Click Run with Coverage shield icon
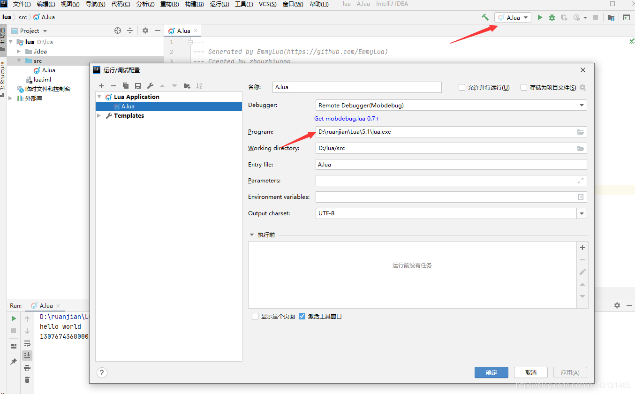This screenshot has height=394, width=635. pyautogui.click(x=564, y=17)
